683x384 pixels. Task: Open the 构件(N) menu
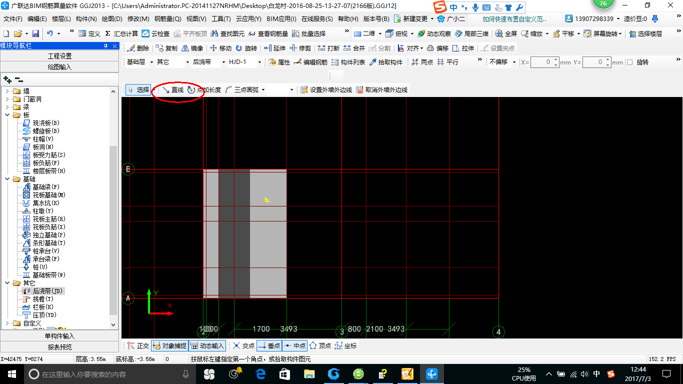(86, 19)
